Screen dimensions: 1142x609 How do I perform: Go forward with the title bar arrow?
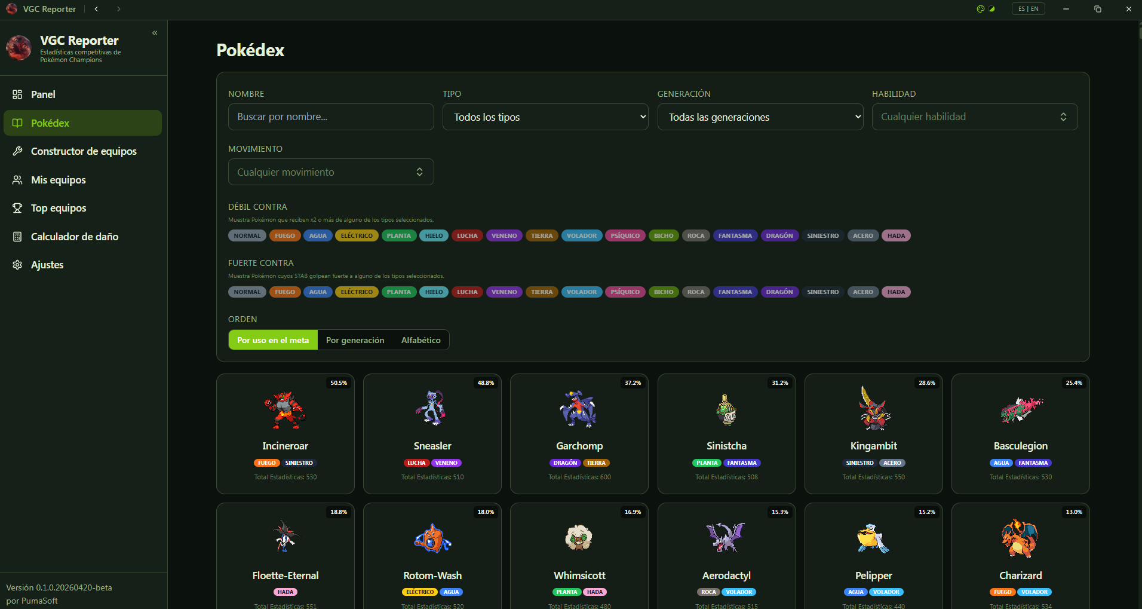coord(118,9)
